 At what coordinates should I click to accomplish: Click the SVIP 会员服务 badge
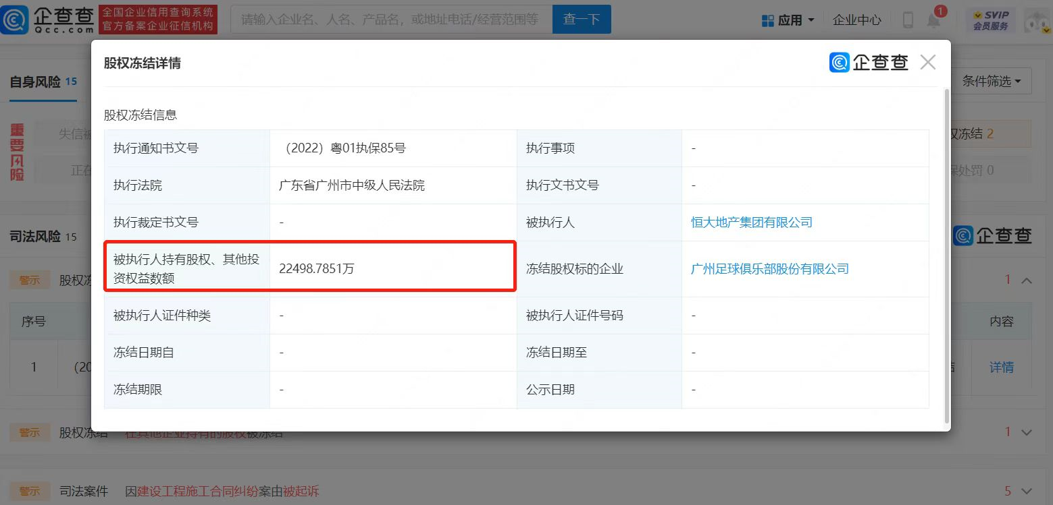tap(991, 20)
